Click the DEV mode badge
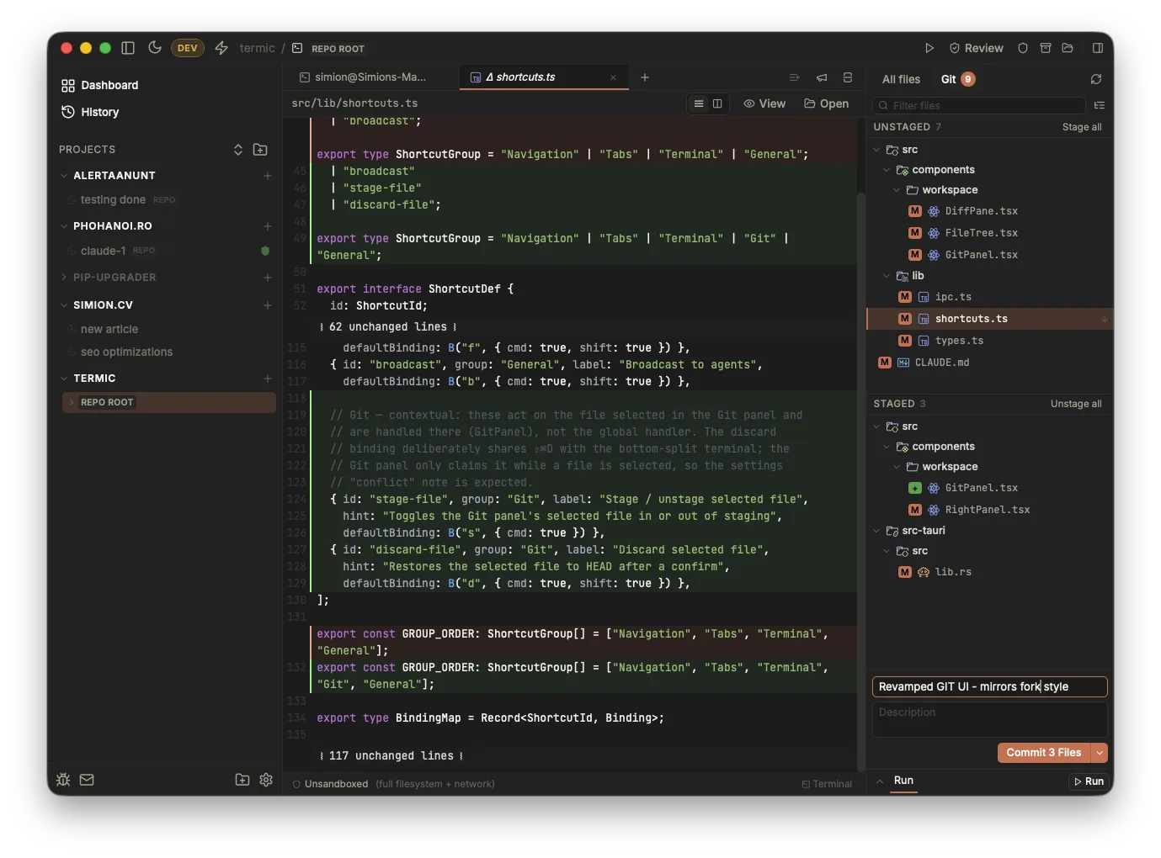The width and height of the screenshot is (1161, 858). click(187, 48)
